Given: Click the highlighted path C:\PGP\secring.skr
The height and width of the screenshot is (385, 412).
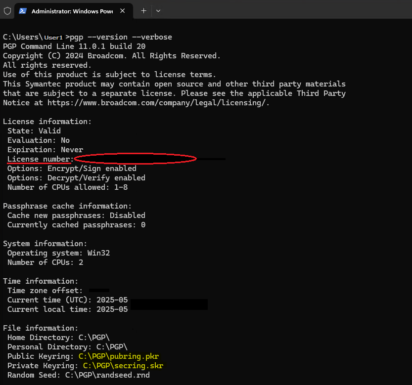Looking at the screenshot, I should 123,366.
